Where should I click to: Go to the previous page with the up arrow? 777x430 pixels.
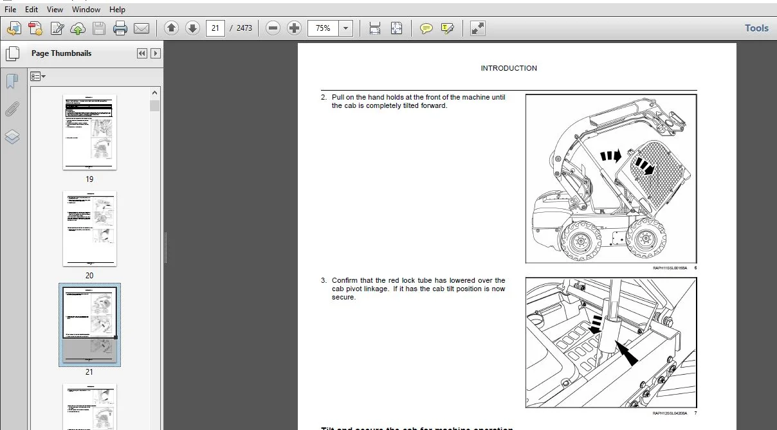click(x=171, y=28)
